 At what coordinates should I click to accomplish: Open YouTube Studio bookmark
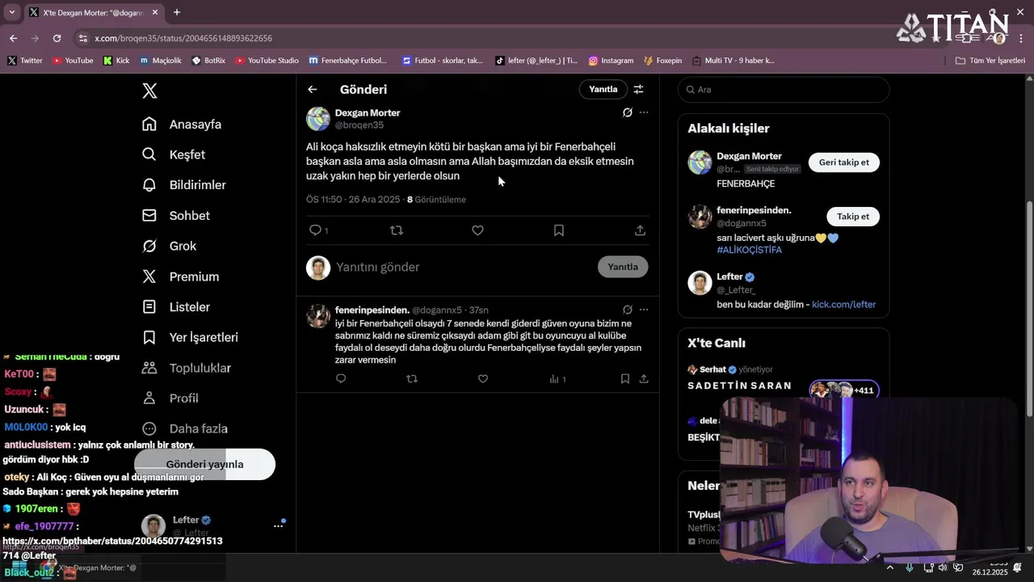pos(267,61)
